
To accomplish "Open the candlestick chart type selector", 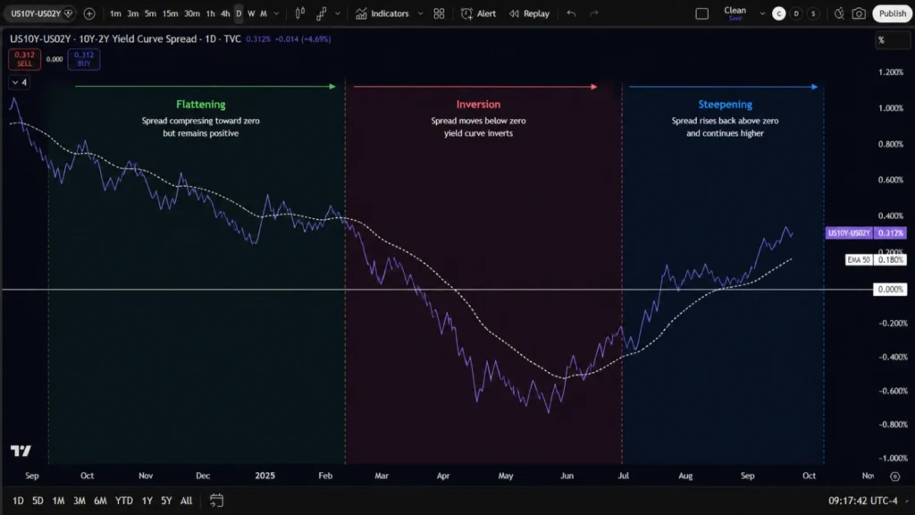I will (300, 13).
